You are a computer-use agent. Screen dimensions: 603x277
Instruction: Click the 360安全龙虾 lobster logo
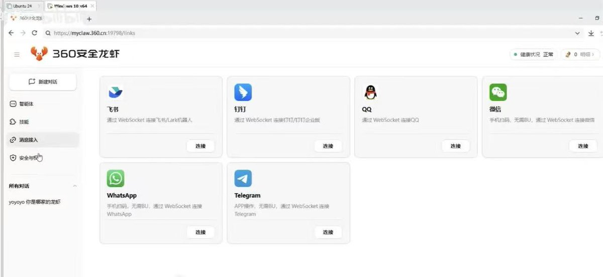click(39, 54)
